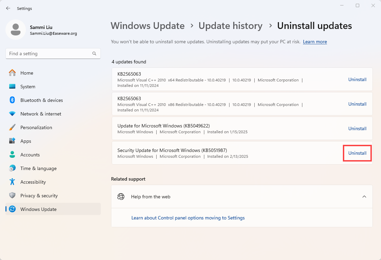The width and height of the screenshot is (381, 260).
Task: Open the System settings page
Action: [x=28, y=87]
